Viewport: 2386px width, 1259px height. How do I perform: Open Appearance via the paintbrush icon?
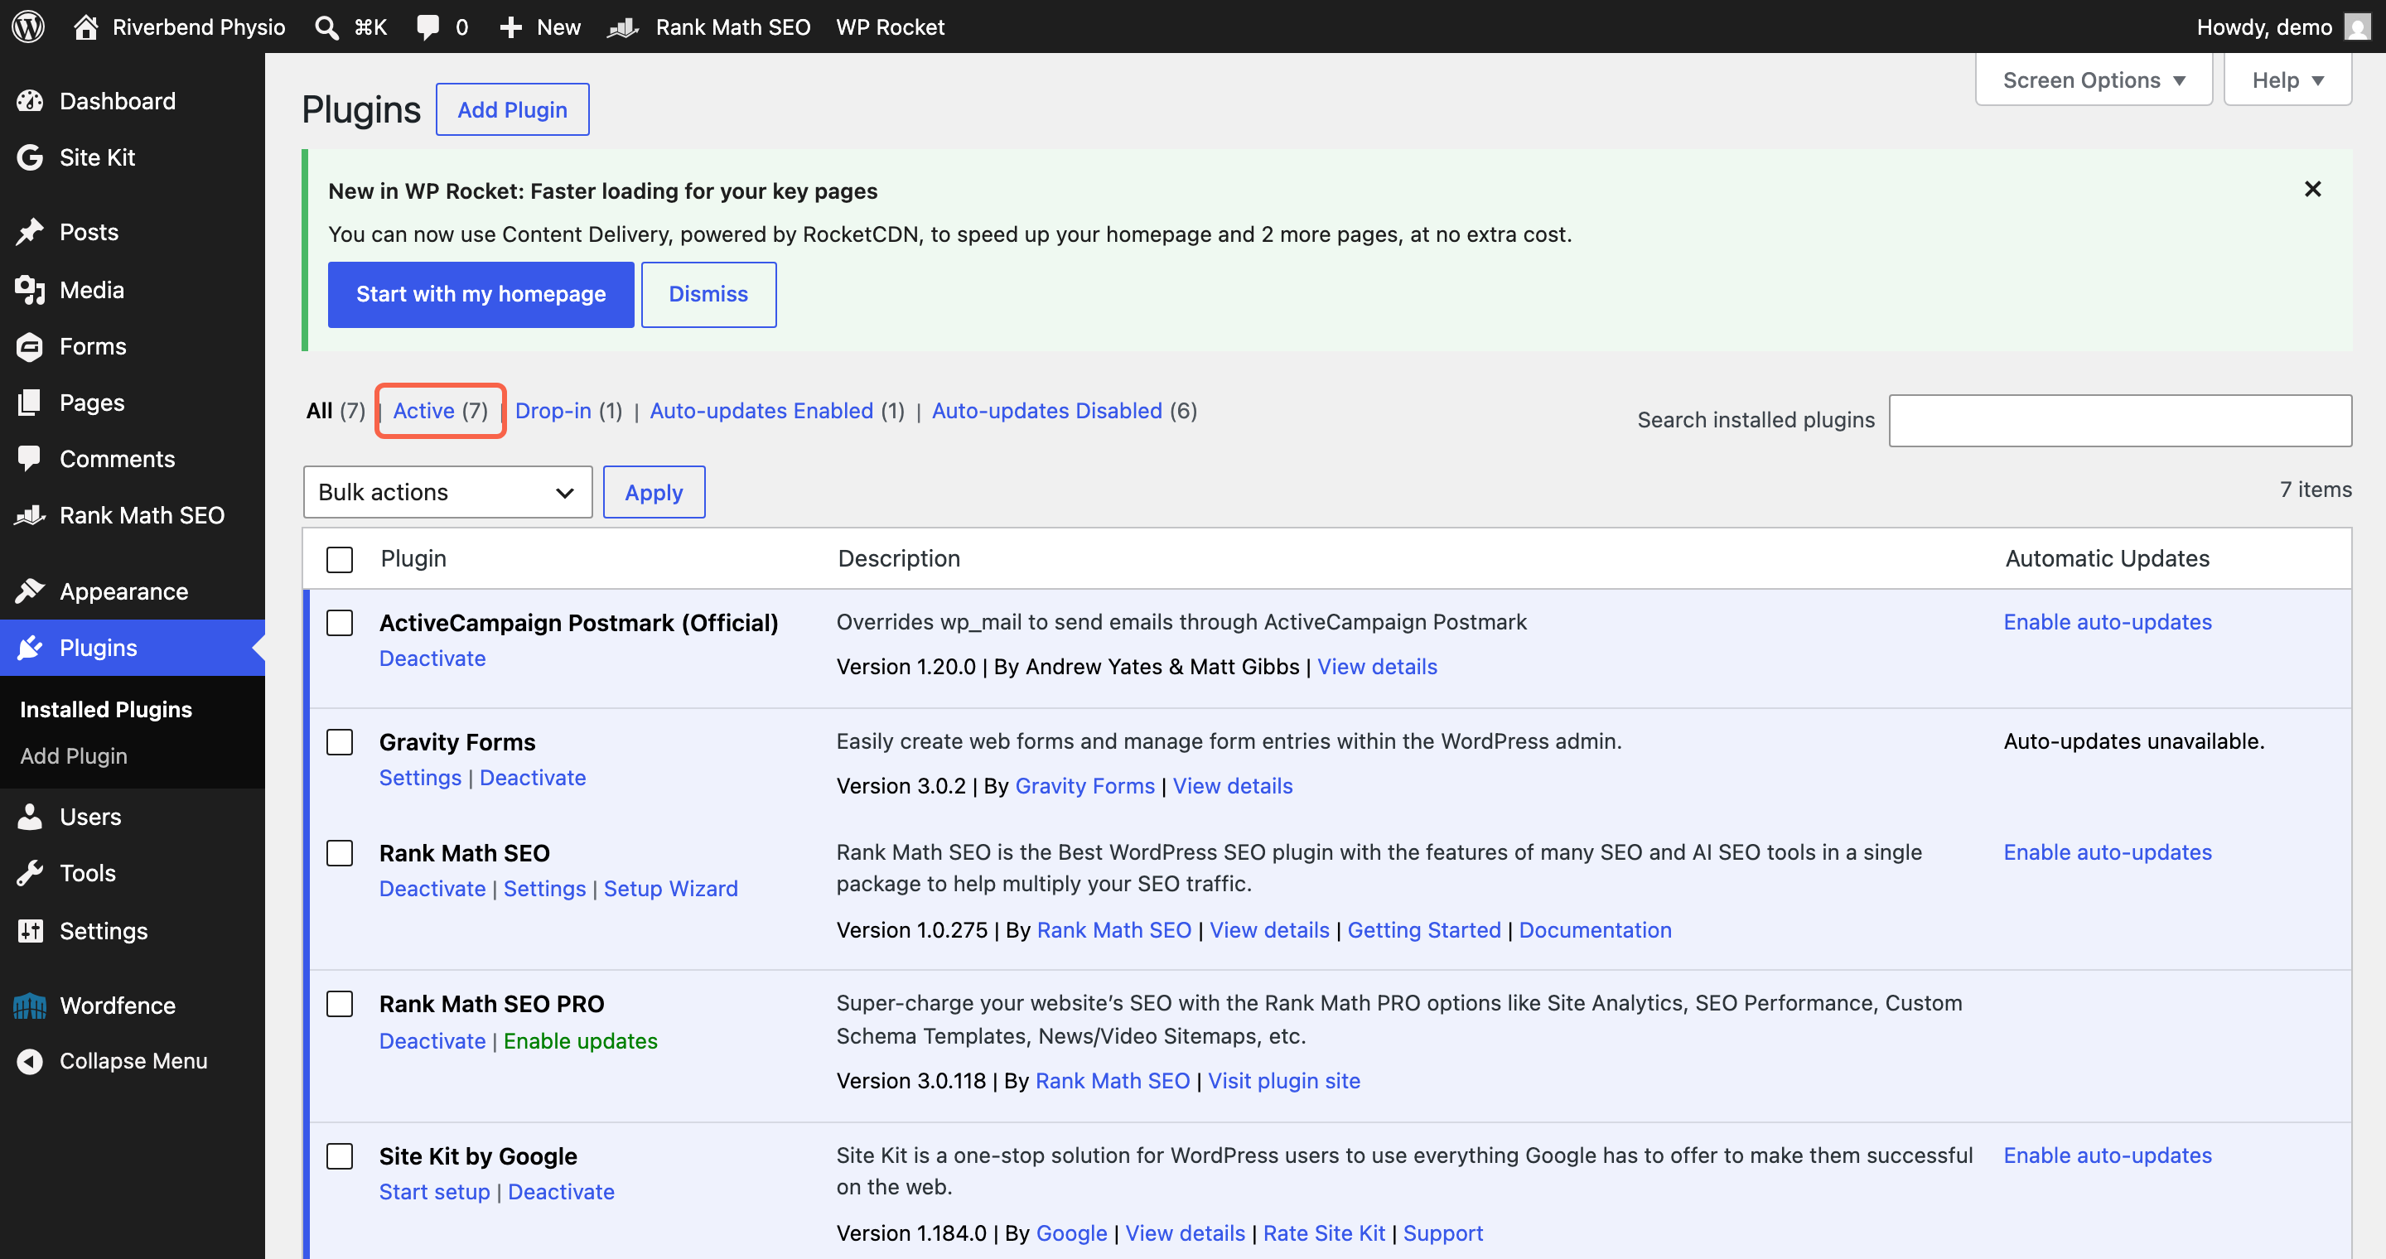click(x=30, y=591)
